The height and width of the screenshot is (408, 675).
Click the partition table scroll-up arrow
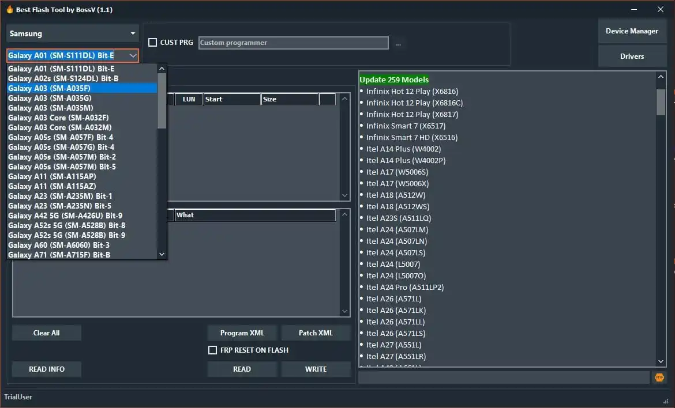tap(344, 99)
